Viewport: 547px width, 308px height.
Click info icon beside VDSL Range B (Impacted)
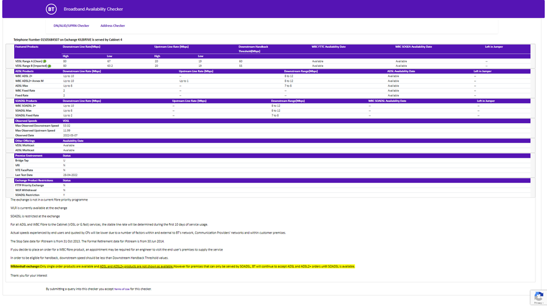[x=49, y=66]
